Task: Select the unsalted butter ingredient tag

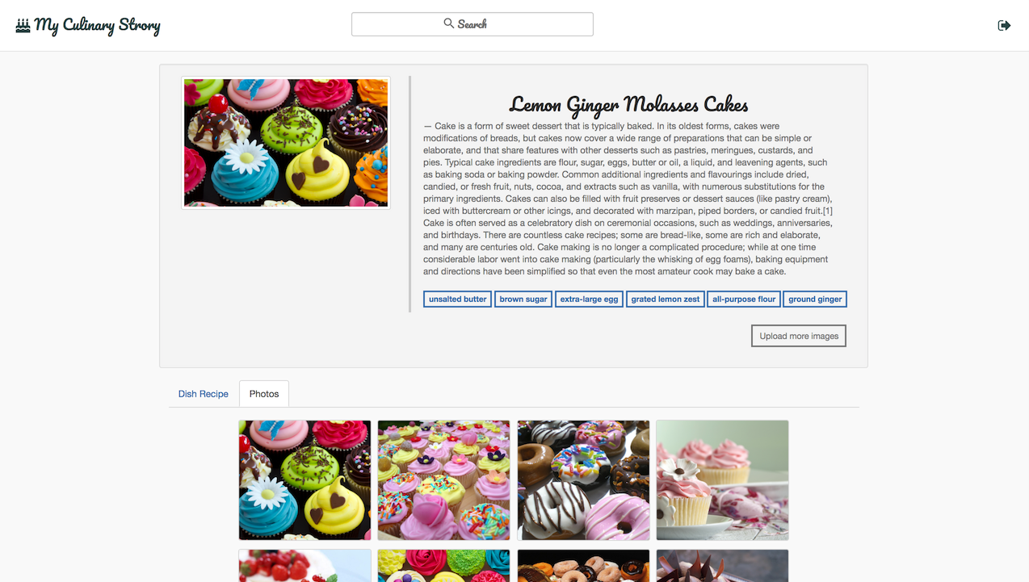Action: 457,299
